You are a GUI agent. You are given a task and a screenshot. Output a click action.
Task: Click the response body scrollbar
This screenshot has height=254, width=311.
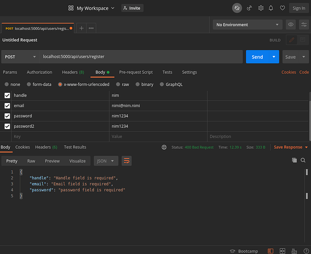(307, 205)
